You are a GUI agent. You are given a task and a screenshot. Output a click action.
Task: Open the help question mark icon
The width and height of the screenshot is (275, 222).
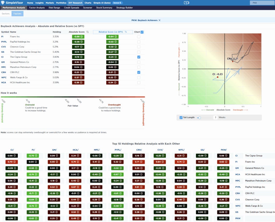(187, 3)
